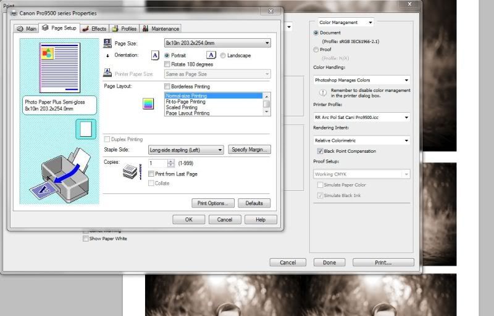The width and height of the screenshot is (494, 316).
Task: Click the Copies stacked pages icon
Action: click(128, 172)
